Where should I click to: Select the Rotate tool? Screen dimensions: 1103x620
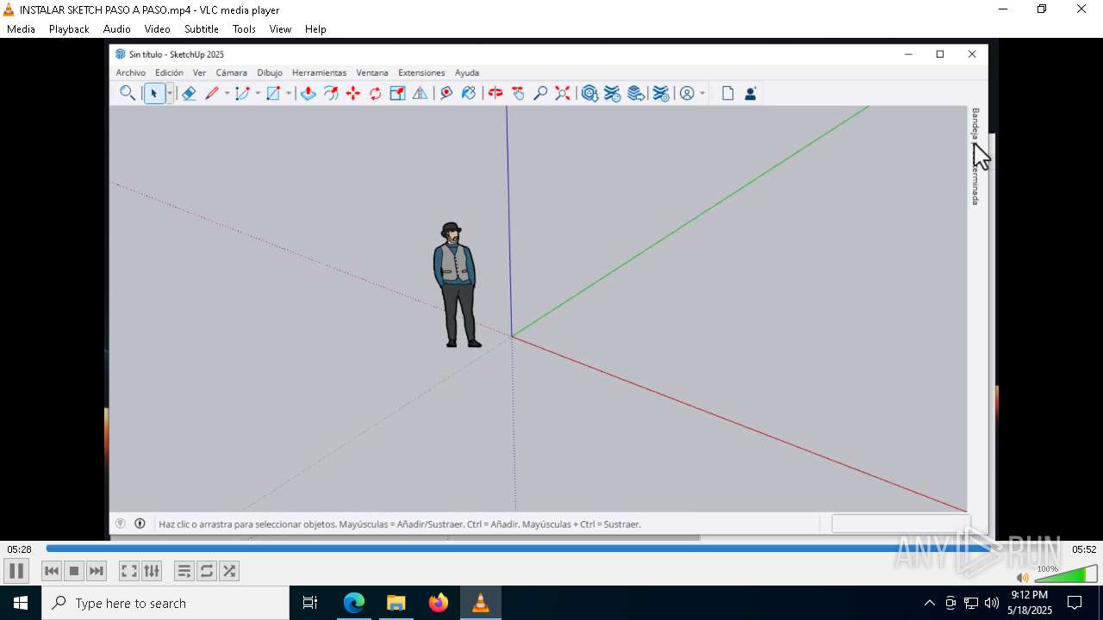[376, 93]
